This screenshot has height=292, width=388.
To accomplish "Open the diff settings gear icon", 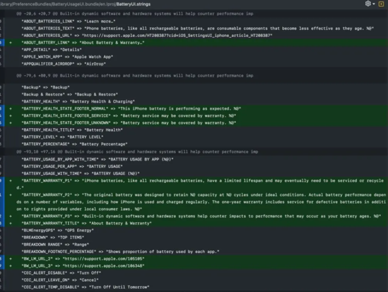I will pos(368,4).
